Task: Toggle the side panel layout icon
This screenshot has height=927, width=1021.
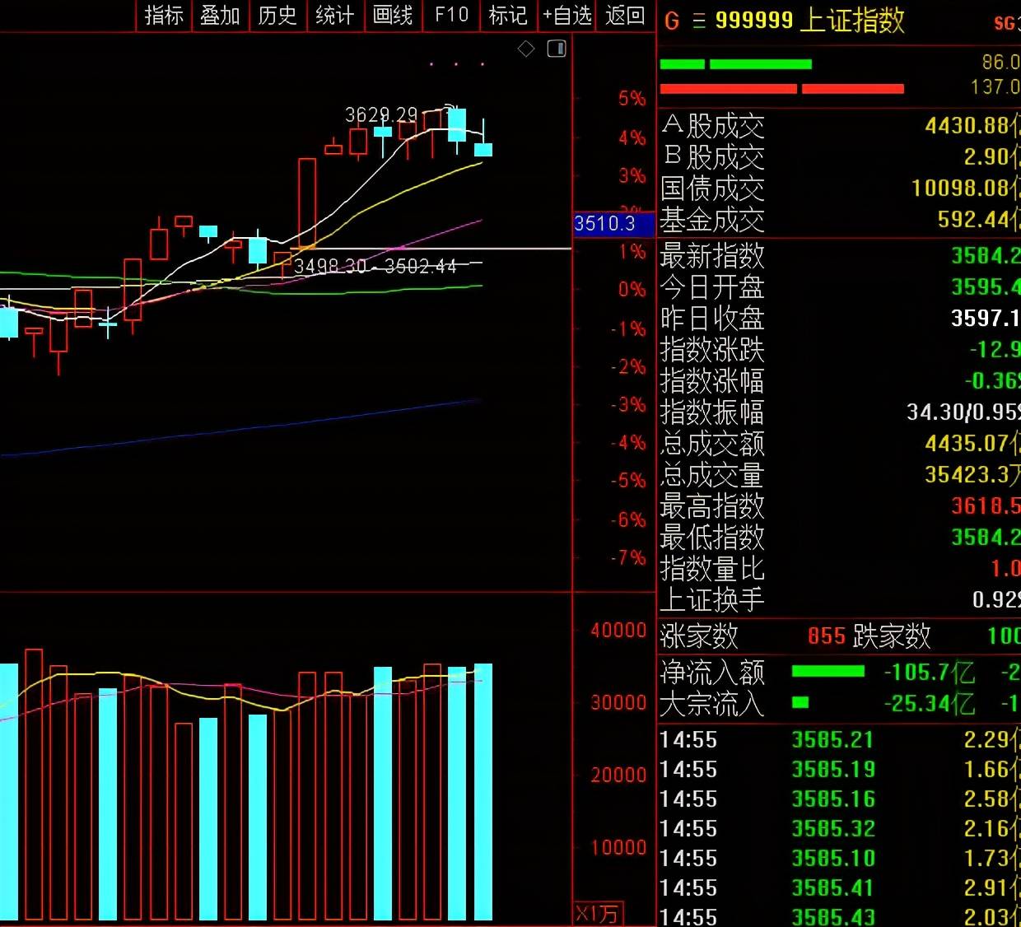Action: coord(557,49)
